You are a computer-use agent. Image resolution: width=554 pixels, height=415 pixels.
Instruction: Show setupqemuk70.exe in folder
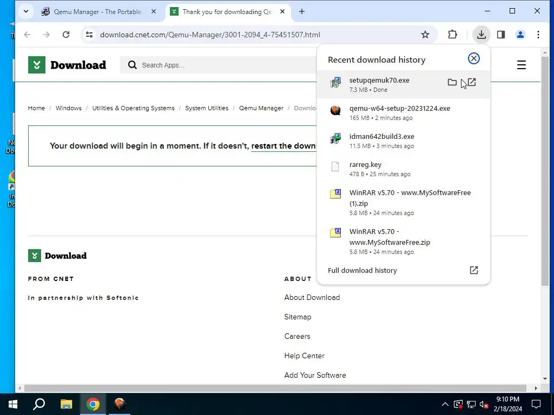[x=452, y=83]
